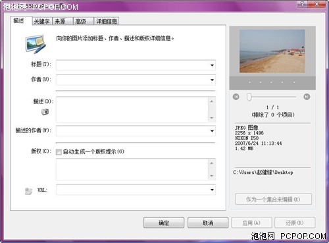
Task: Click the image navigation slider handle
Action: point(249,97)
